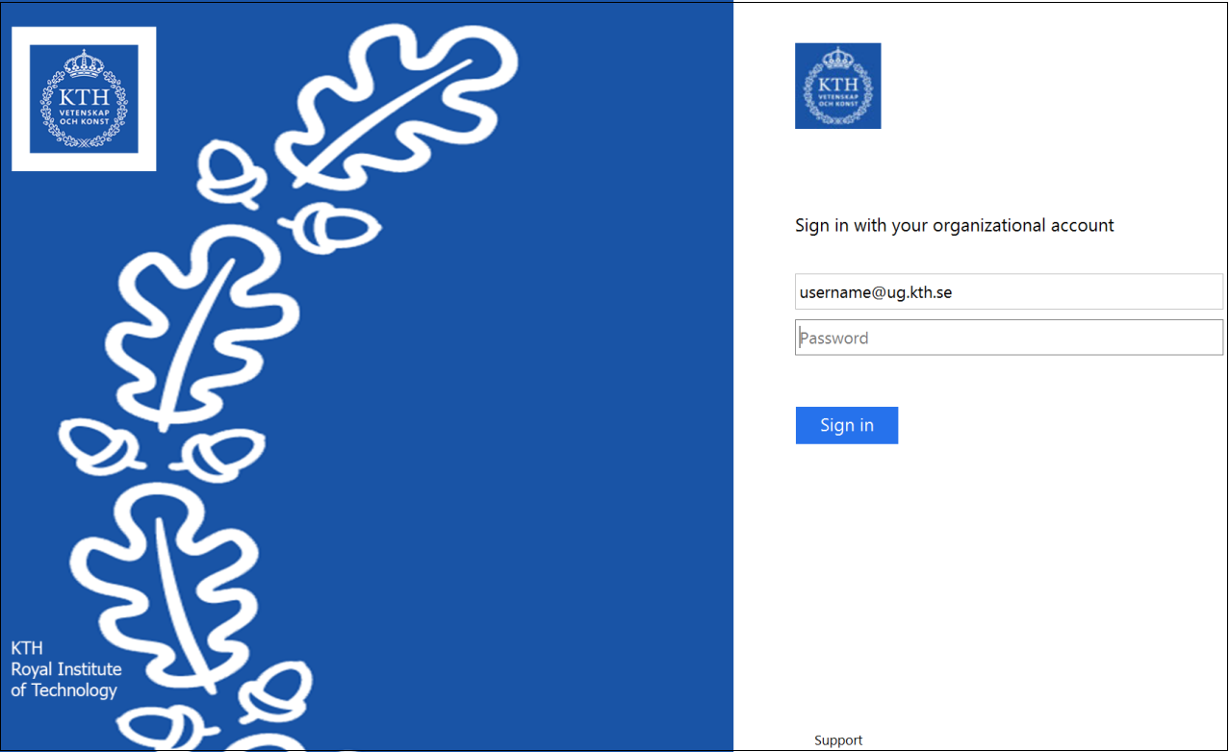Image resolution: width=1230 pixels, height=752 pixels.
Task: Click the large KTH logo in white frame
Action: click(84, 99)
